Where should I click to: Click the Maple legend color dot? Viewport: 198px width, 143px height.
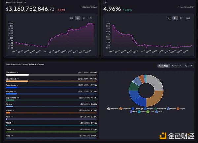[178, 108]
